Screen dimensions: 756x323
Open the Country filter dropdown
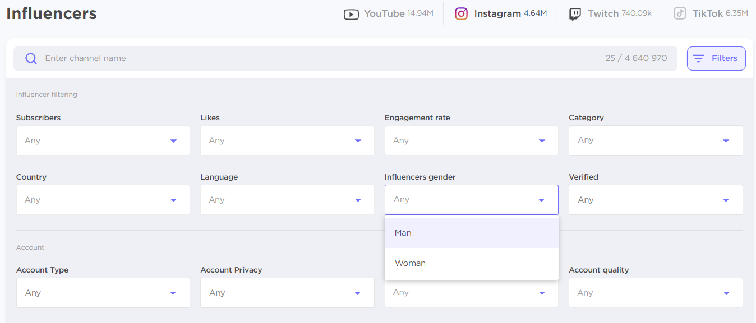103,200
